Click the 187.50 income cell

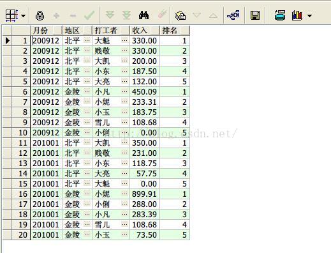coord(145,72)
